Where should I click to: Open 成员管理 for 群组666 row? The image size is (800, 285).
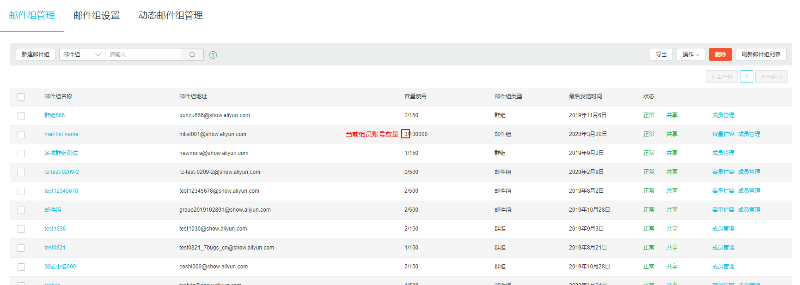coord(723,115)
